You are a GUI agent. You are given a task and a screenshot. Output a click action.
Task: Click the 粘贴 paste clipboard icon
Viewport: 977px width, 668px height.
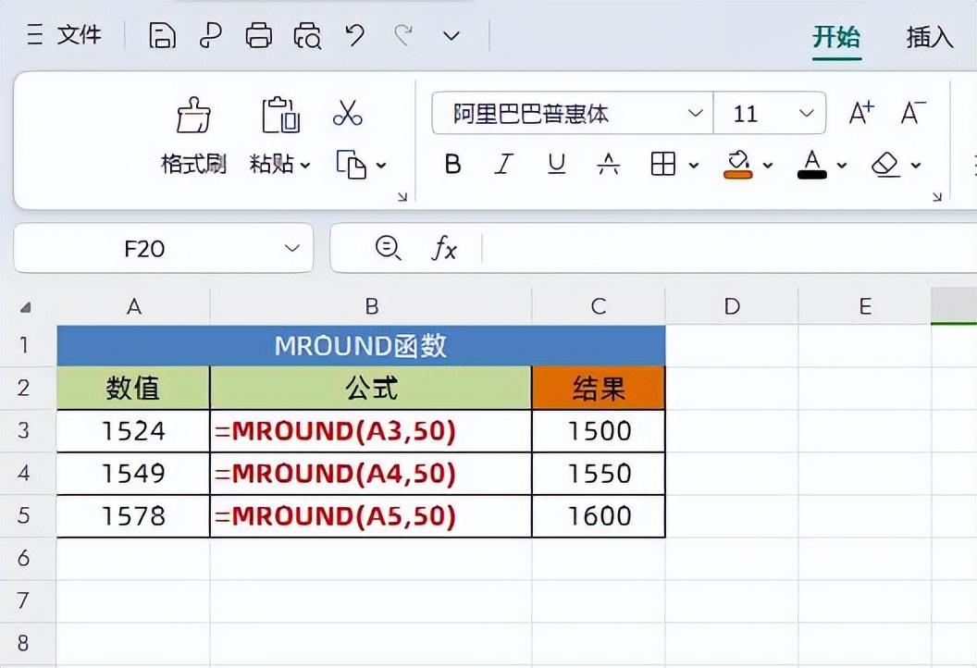280,116
